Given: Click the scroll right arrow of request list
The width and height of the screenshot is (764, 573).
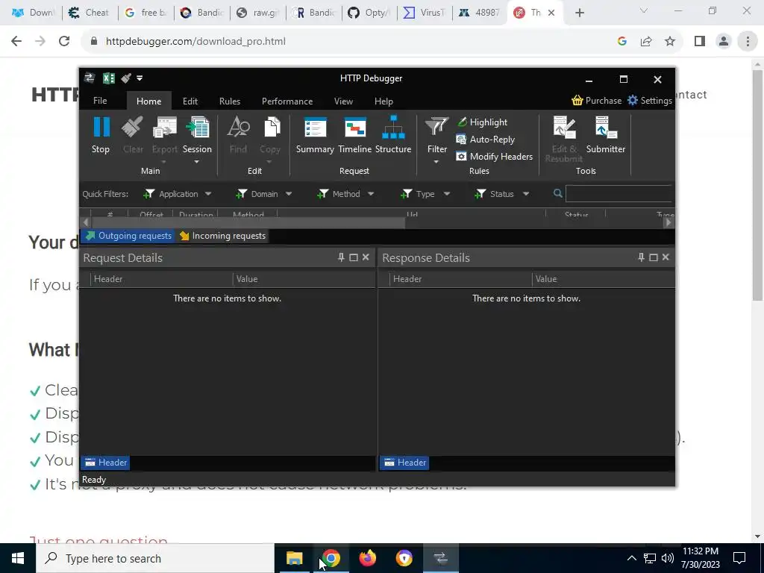Looking at the screenshot, I should (668, 222).
